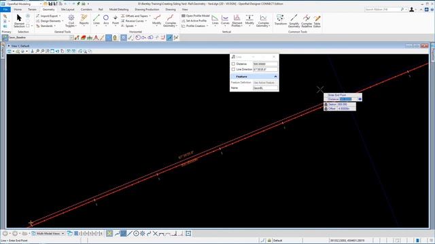This screenshot has width=435, height=244.
Task: Select the vertical Lines tool
Action: [215, 20]
